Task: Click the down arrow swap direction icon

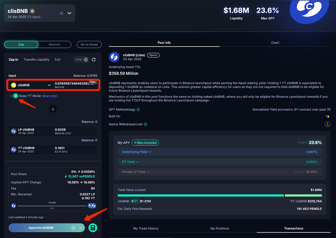Action: pos(53,109)
